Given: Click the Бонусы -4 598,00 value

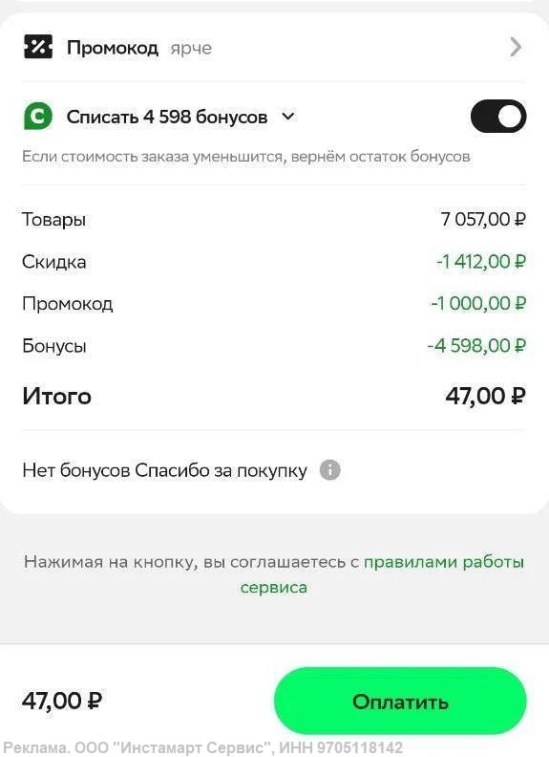Looking at the screenshot, I should coord(476,346).
